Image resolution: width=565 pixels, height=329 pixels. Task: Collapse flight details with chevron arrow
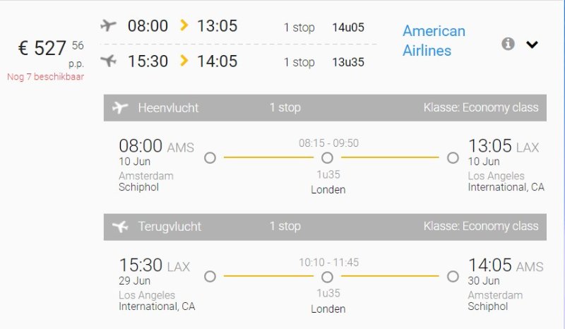click(533, 44)
